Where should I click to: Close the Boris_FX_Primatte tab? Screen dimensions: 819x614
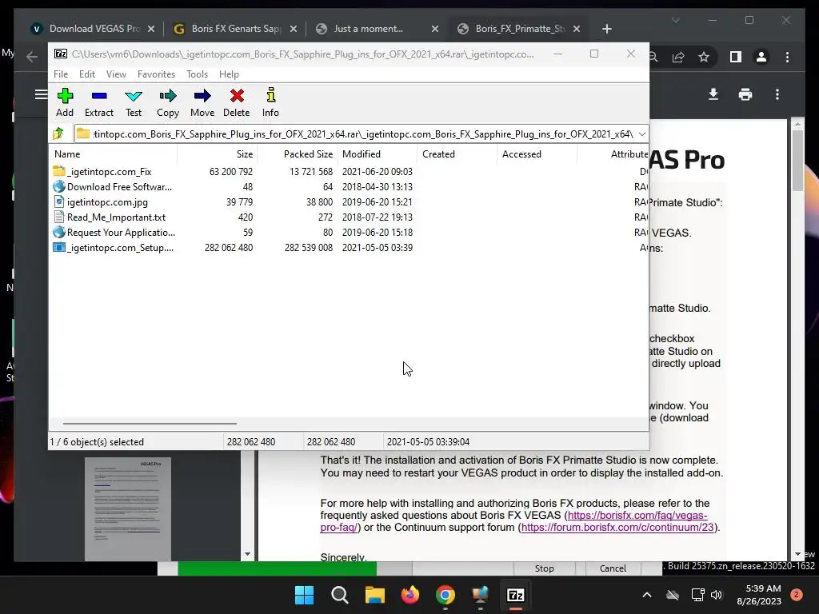coord(577,29)
